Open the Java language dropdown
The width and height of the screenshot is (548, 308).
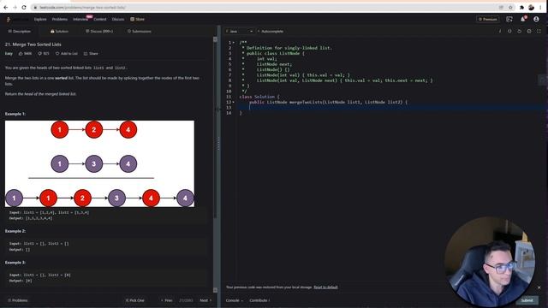pyautogui.click(x=240, y=31)
